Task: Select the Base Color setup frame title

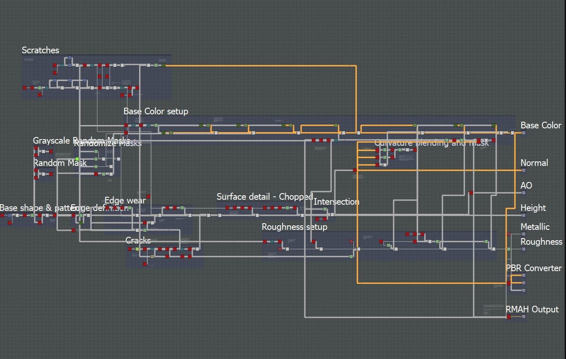Action: click(x=156, y=111)
